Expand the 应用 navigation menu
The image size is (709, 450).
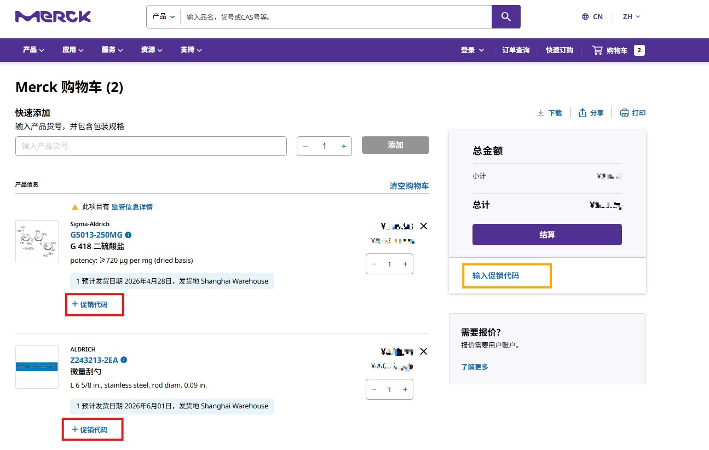[73, 50]
